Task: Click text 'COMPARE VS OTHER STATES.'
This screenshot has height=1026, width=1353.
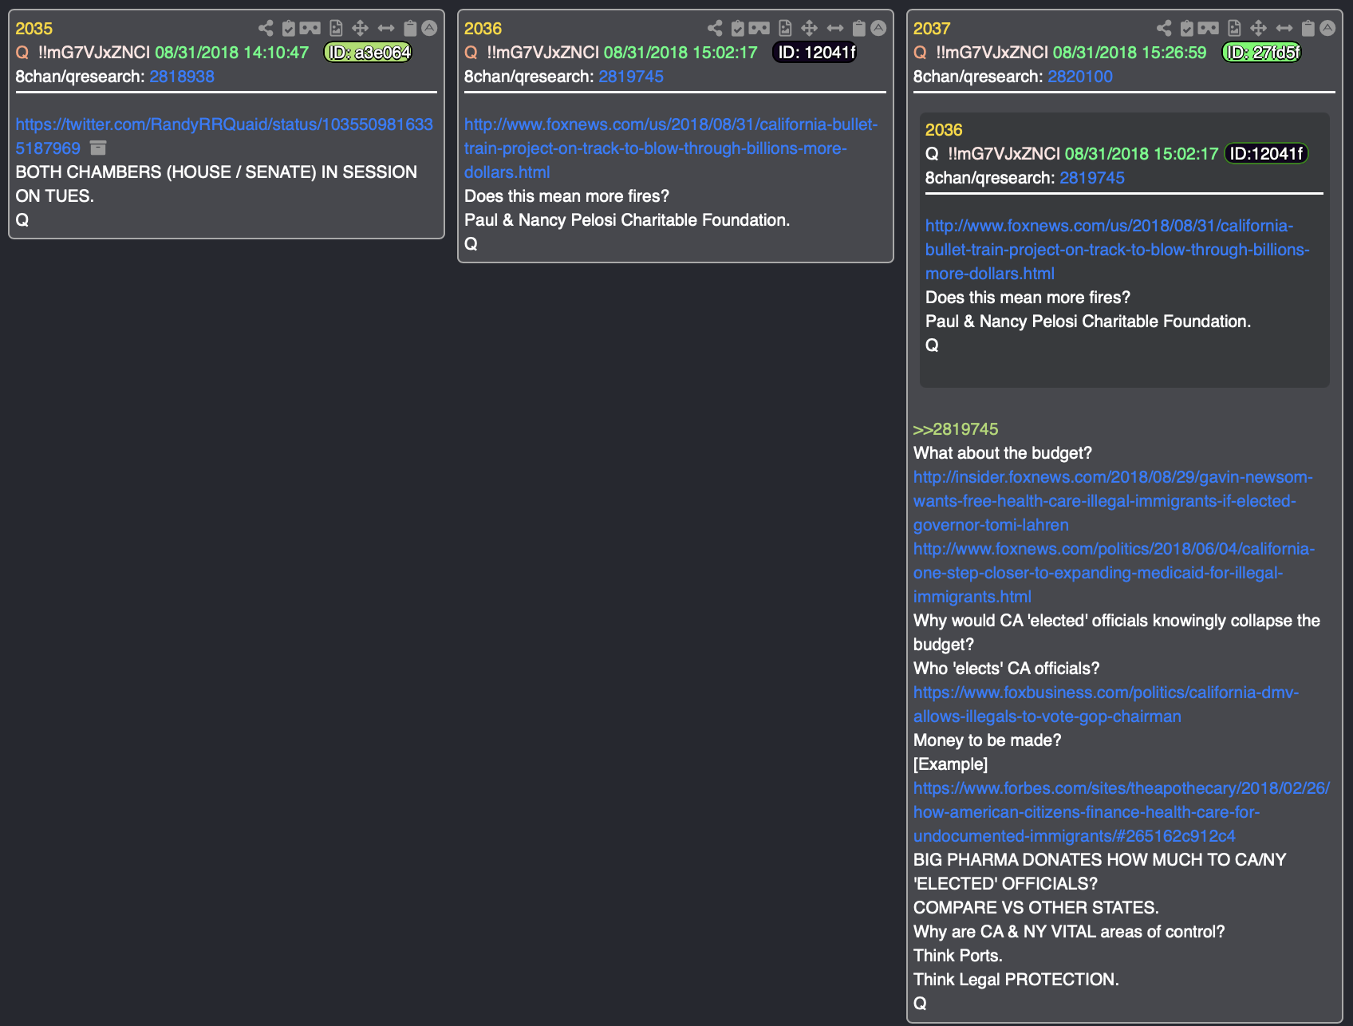Action: pyautogui.click(x=1036, y=908)
